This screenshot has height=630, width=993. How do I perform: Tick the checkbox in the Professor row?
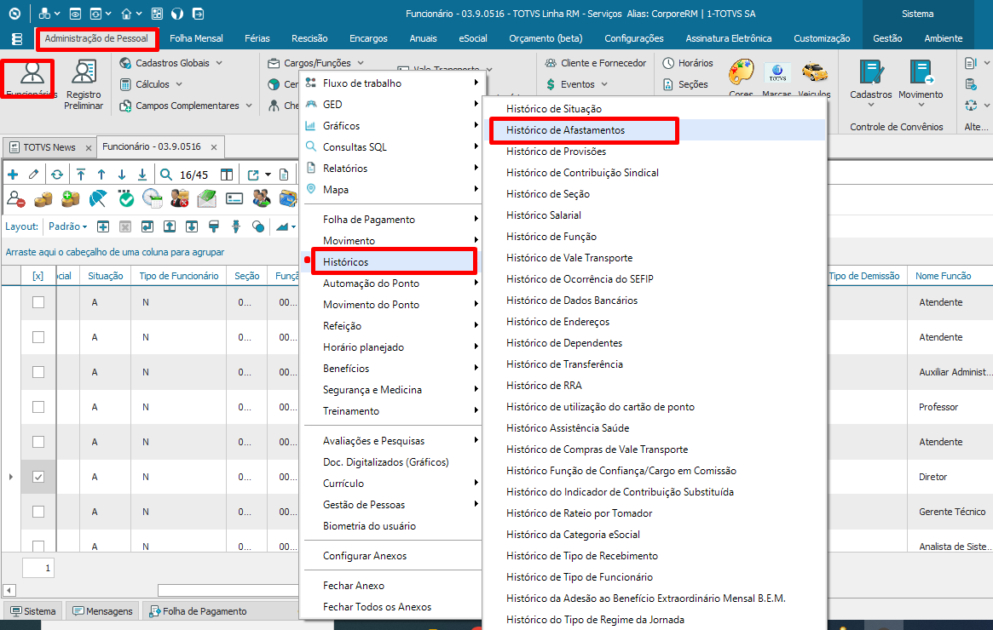38,407
